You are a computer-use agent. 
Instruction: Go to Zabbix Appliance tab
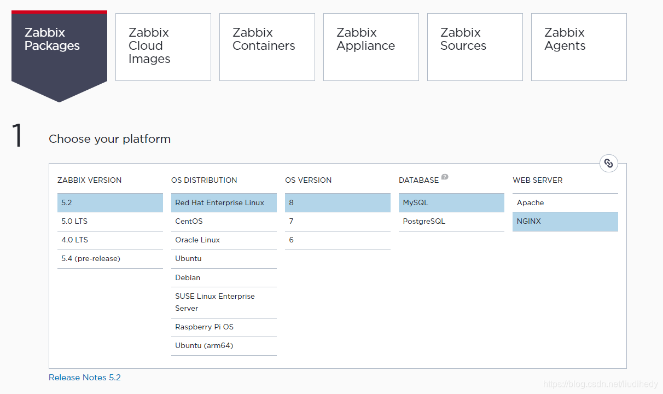(371, 47)
